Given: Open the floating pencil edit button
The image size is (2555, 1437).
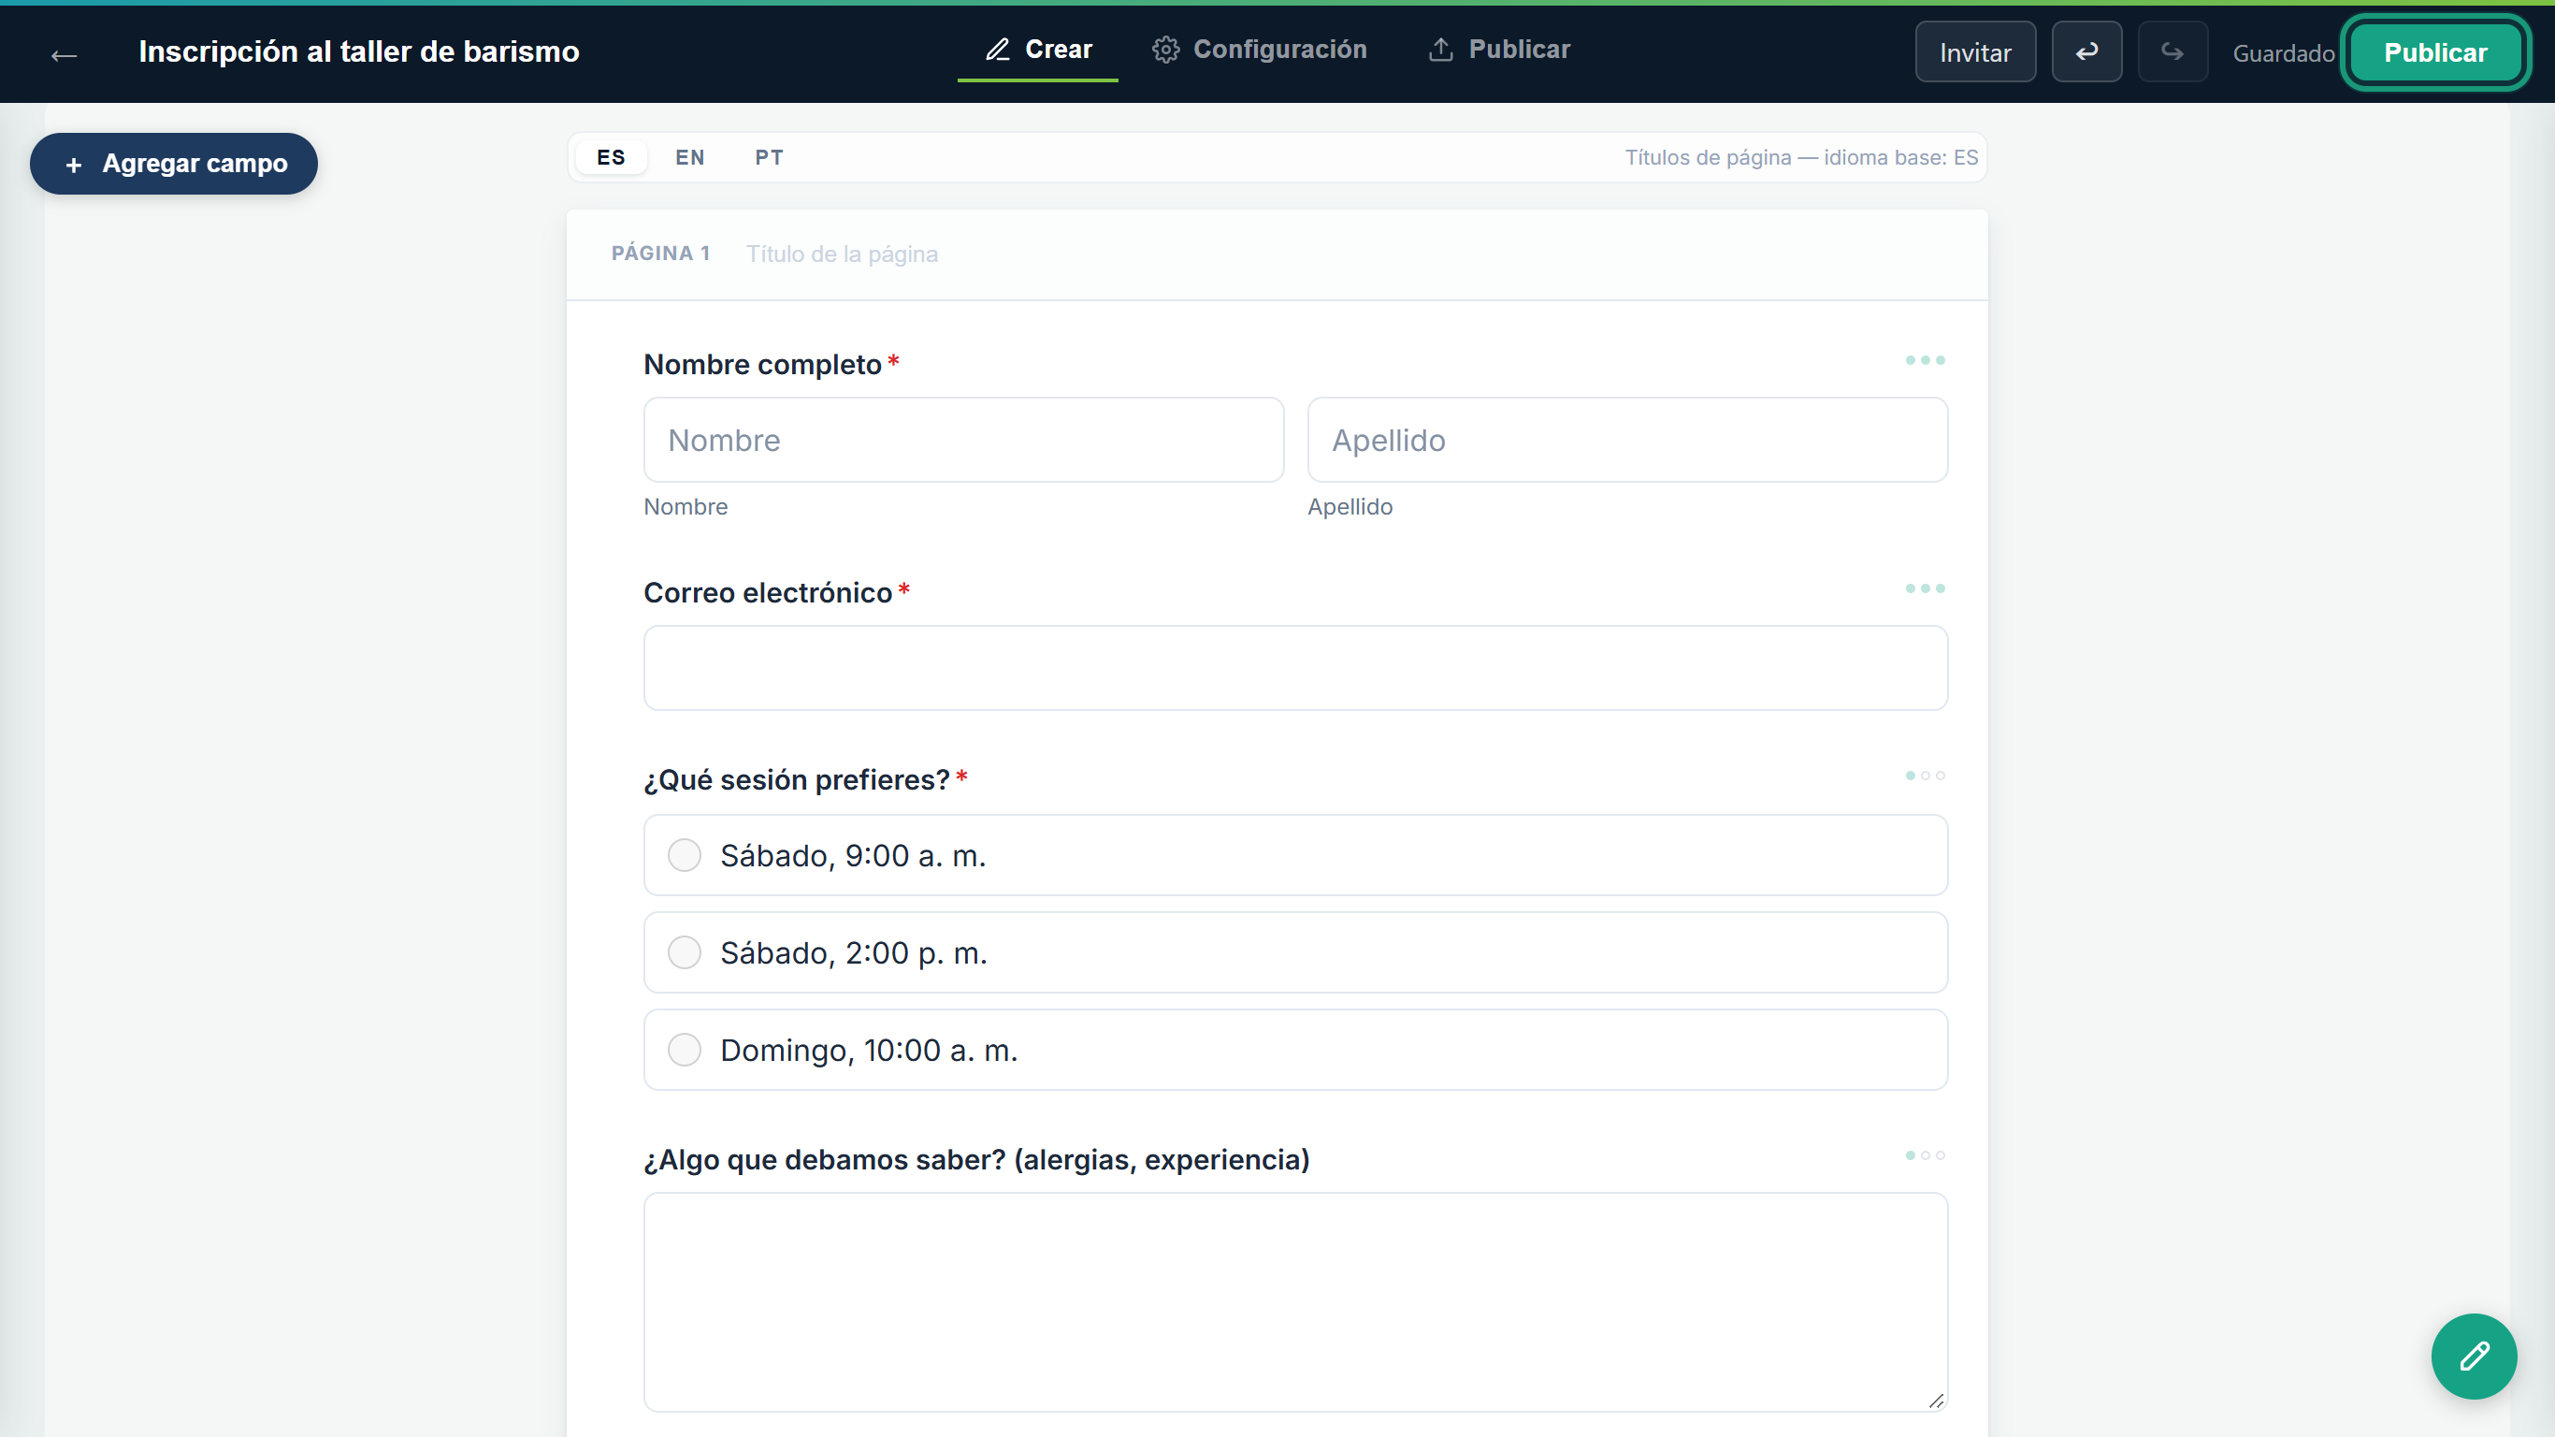Looking at the screenshot, I should (x=2474, y=1356).
